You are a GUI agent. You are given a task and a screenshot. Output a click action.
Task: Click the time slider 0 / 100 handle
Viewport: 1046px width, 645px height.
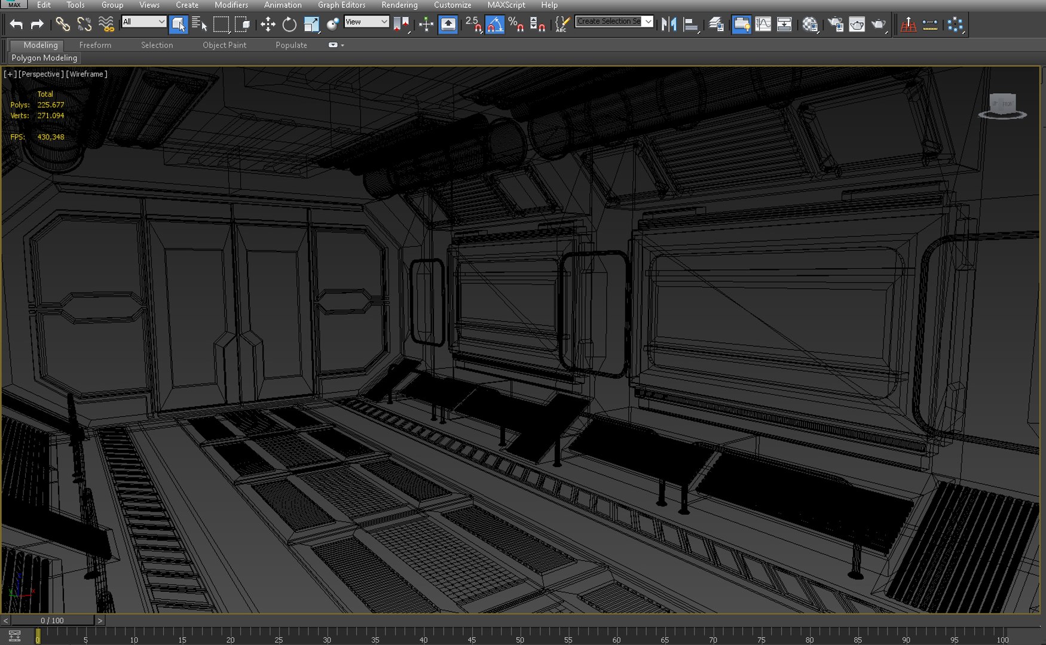52,621
